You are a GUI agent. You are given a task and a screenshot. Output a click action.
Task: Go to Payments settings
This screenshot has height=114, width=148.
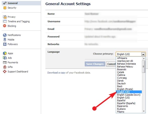[13, 62]
